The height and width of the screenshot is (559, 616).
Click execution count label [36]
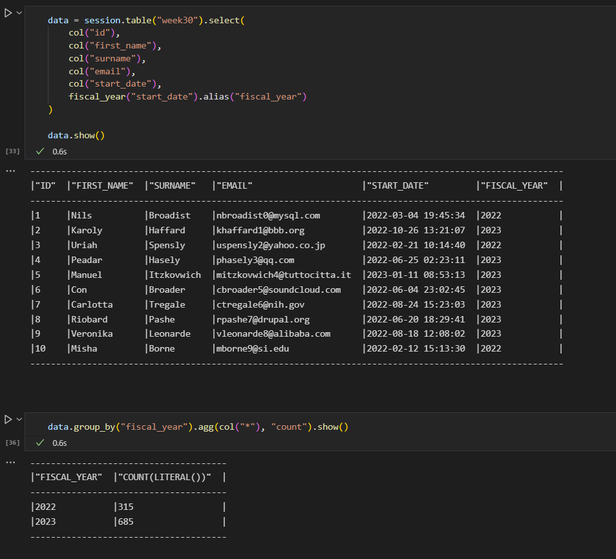tap(12, 443)
